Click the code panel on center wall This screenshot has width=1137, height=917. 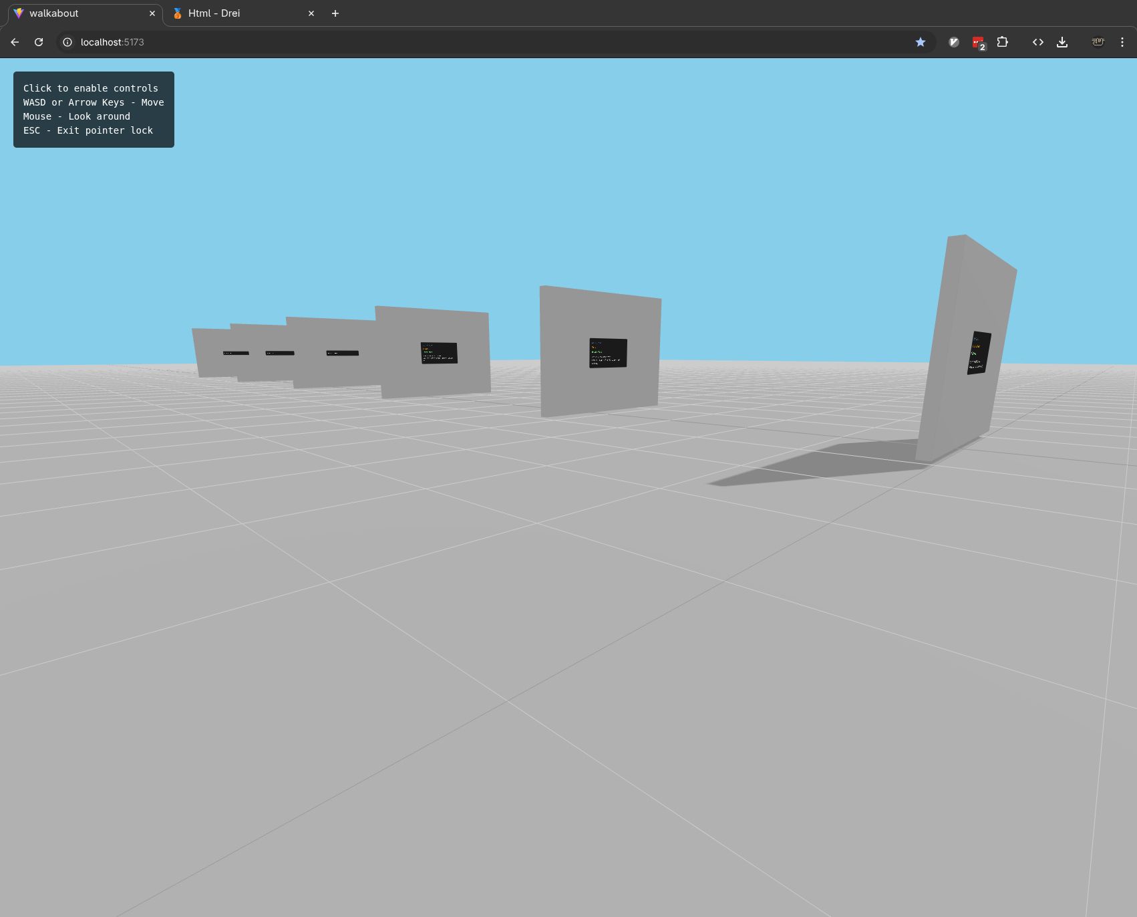[x=608, y=353]
